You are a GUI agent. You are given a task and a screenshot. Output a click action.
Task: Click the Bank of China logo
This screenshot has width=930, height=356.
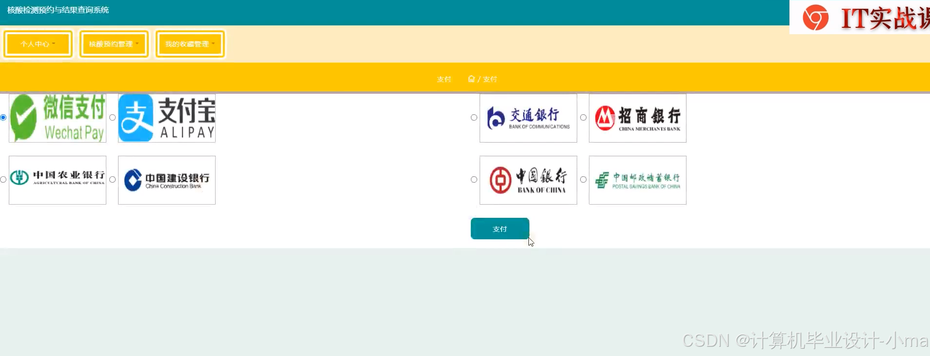pyautogui.click(x=528, y=180)
